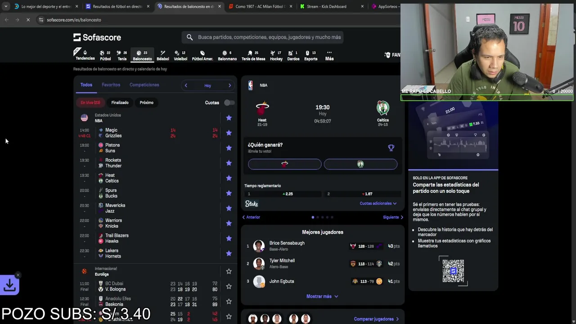Image resolution: width=576 pixels, height=324 pixels.
Task: Click the trophy icon in ¿Quién ganará?
Action: tap(391, 148)
